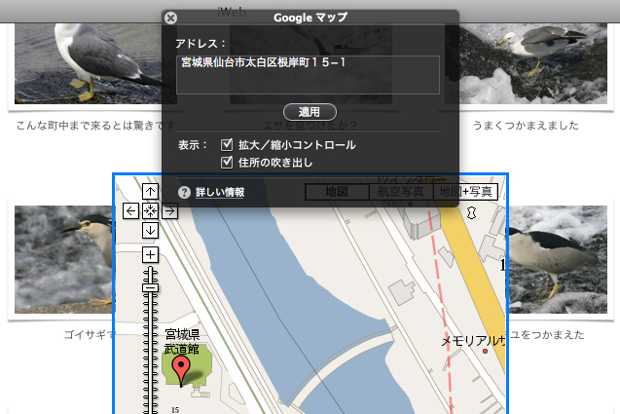Pan the map down with arrow
Viewport: 620px width, 414px height.
(150, 230)
